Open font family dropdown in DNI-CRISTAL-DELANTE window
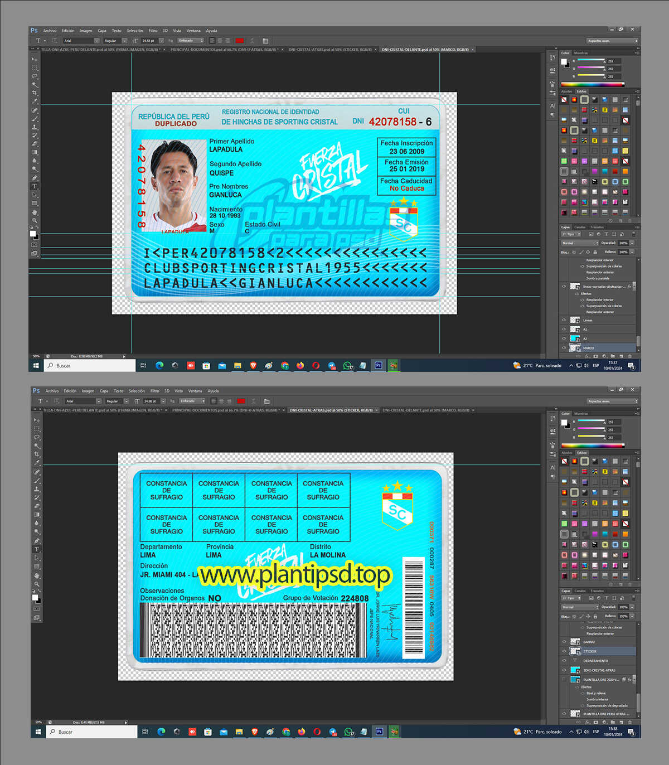Screen dimensions: 669x765 [x=96, y=41]
